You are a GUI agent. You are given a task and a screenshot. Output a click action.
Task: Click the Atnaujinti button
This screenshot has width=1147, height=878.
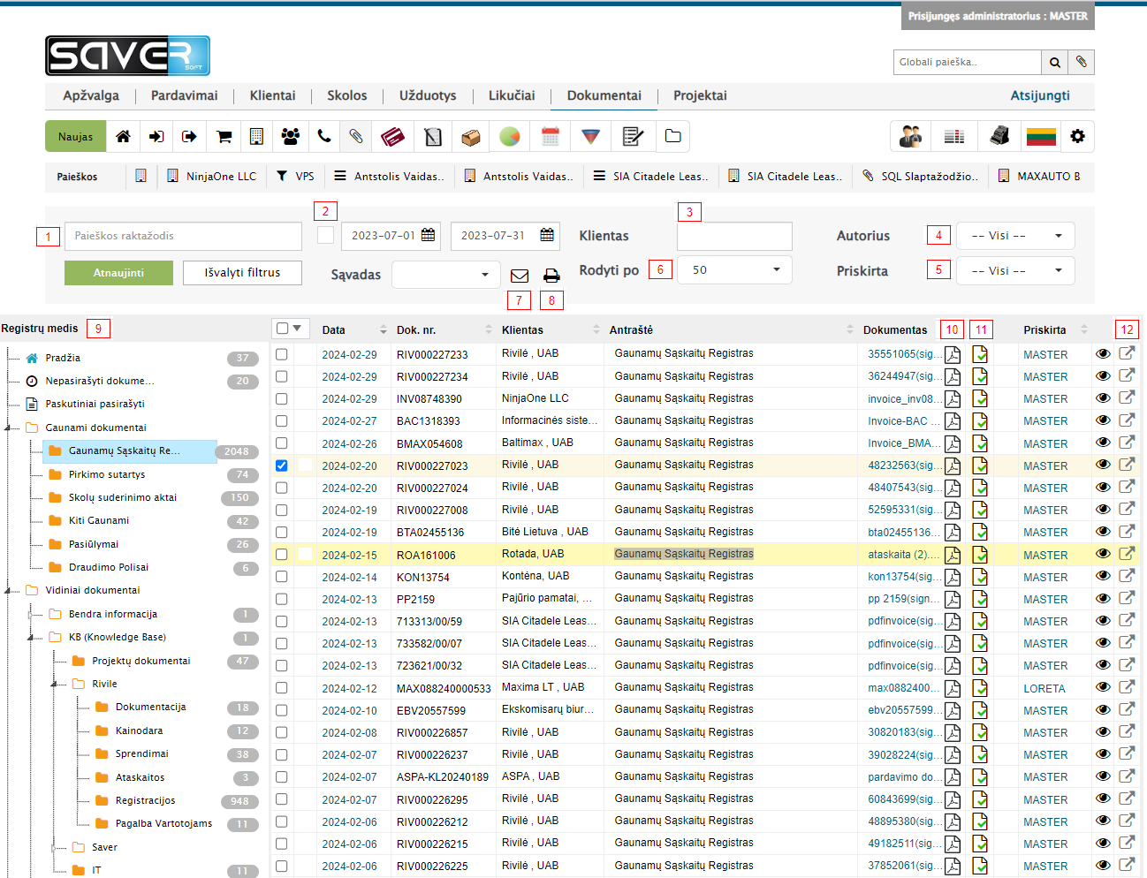(118, 273)
